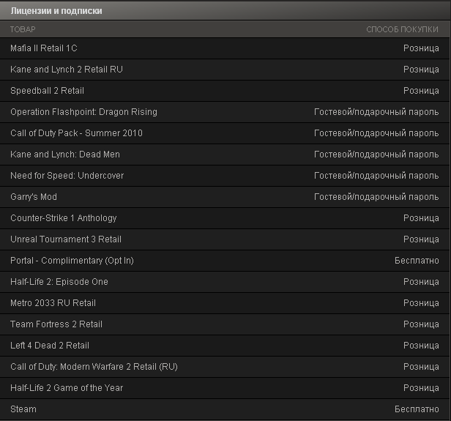Click the Kane and Lynch 2 Retail RU entry
This screenshot has height=421, width=451.
[x=225, y=70]
